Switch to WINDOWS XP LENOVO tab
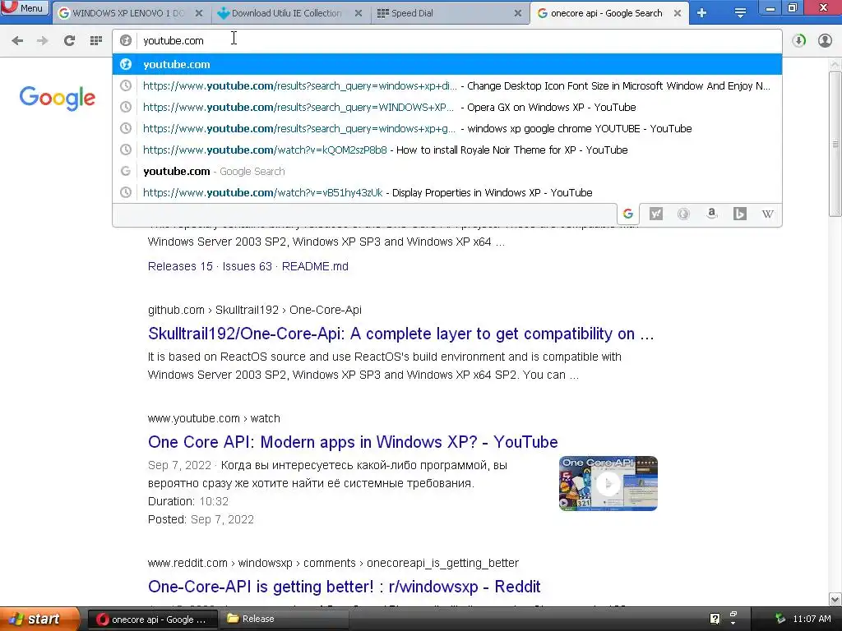842x631 pixels. point(127,13)
